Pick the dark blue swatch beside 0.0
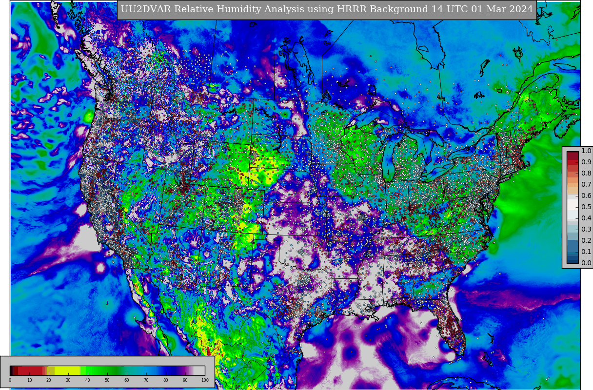Viewport: 593px width, 390px height. [x=573, y=260]
